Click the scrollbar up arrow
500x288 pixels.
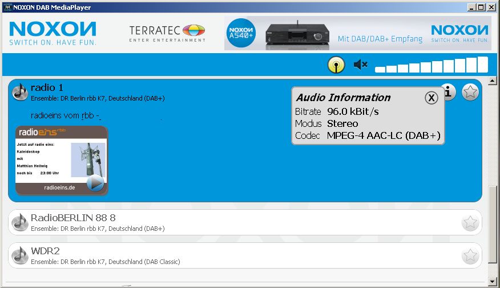click(x=493, y=81)
